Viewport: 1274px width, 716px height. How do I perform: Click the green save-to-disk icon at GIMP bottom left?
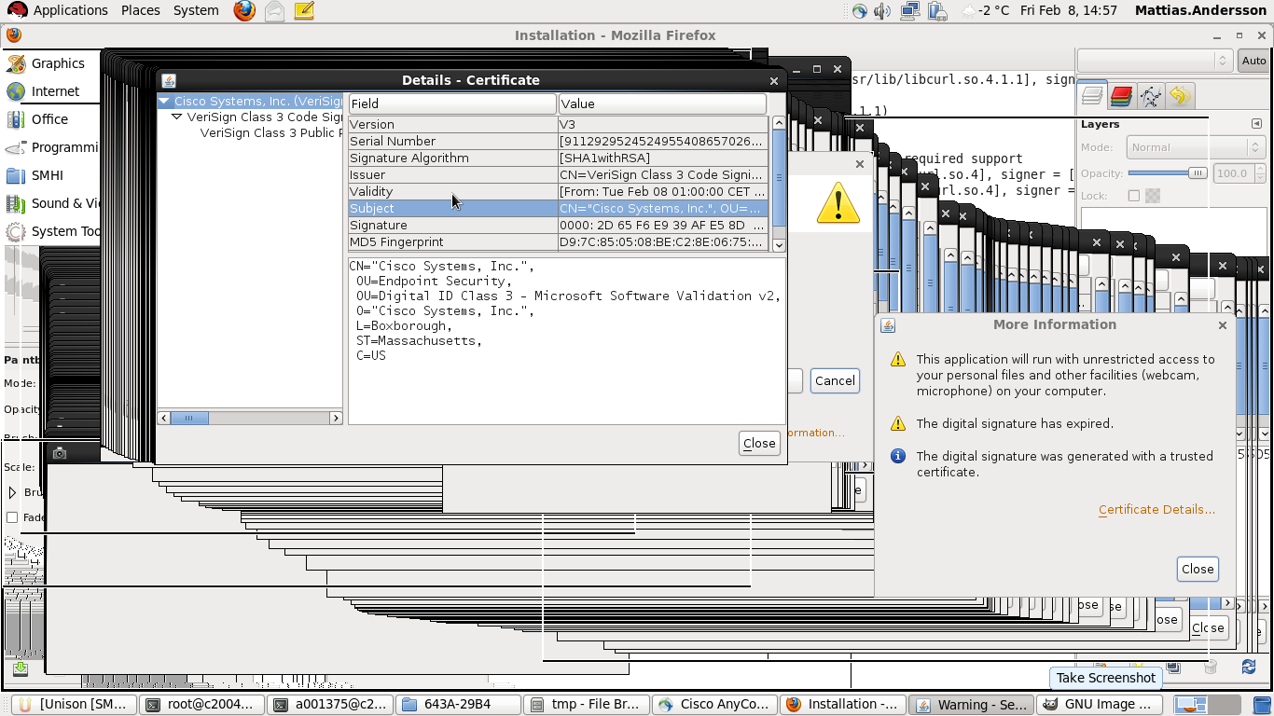pyautogui.click(x=21, y=668)
